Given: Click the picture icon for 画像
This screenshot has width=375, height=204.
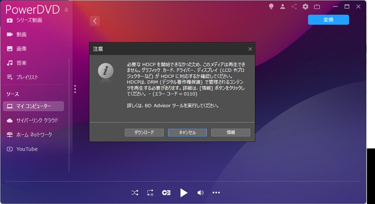Looking at the screenshot, I should click(x=10, y=49).
